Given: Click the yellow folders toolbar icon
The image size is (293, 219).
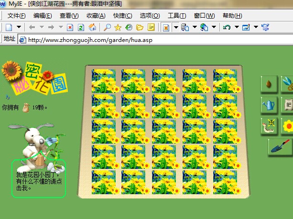Looking at the screenshot, I should click(140, 28).
